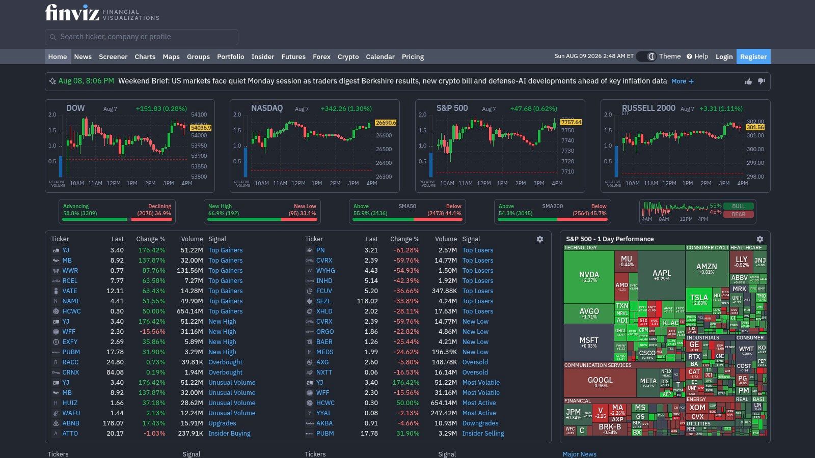815x458 pixels.
Task: Click the icon beside AKBA ticker
Action: pos(309,423)
